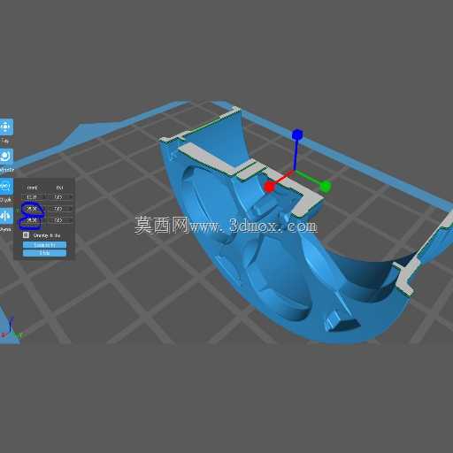
Task: Select the Move tool icon
Action: point(6,127)
